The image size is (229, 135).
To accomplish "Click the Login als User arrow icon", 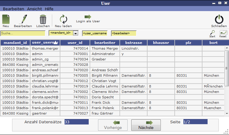I will tap(88, 17).
